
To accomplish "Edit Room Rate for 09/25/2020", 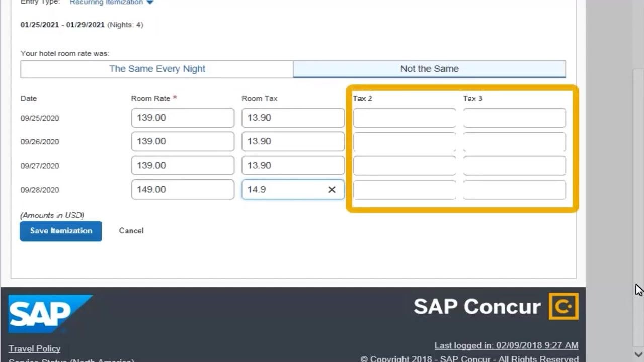I will pos(183,118).
